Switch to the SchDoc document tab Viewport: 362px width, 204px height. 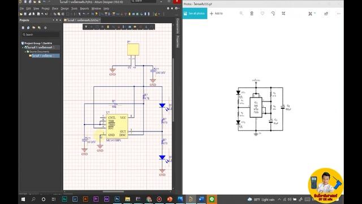[82, 20]
